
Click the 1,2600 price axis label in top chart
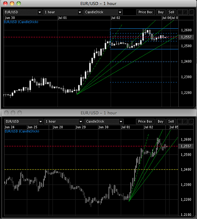tap(186, 30)
